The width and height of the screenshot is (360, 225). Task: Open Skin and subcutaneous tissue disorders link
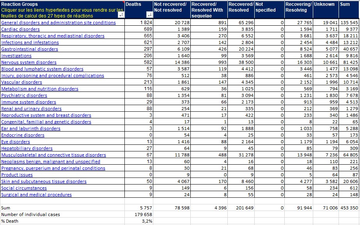pos(44,181)
